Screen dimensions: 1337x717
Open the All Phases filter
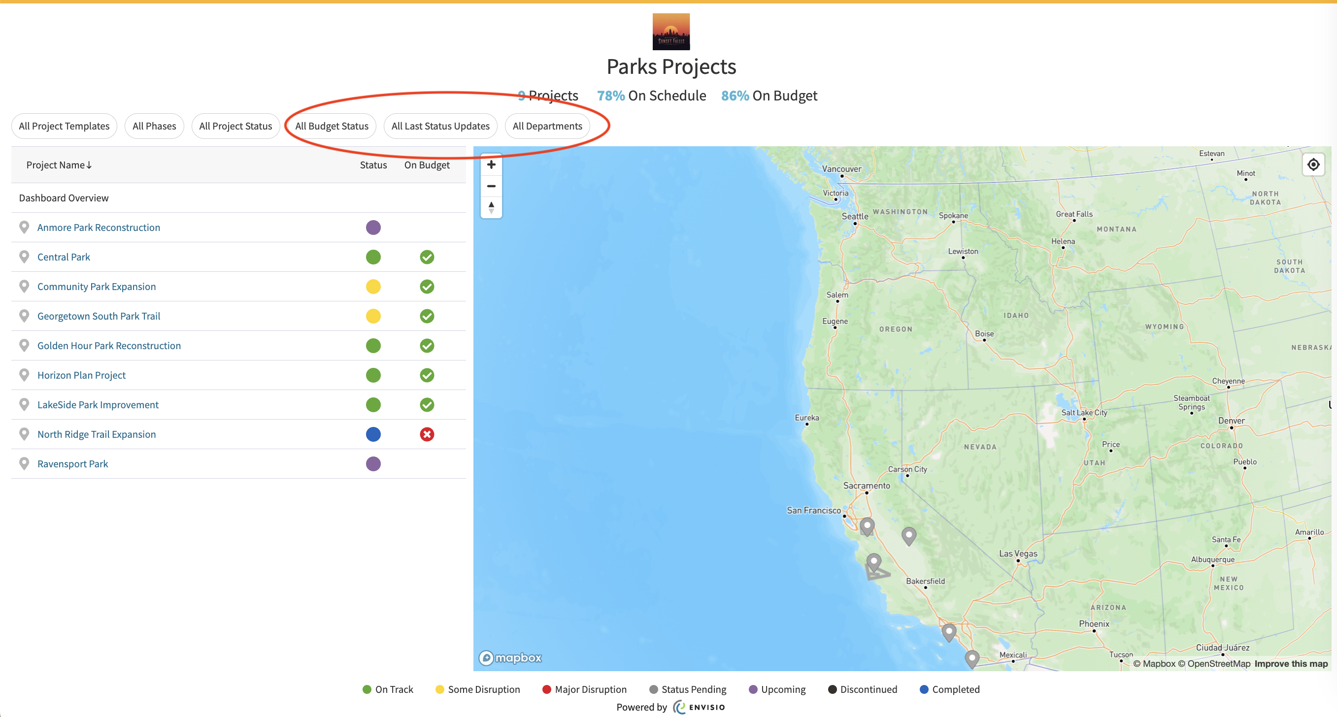point(154,126)
